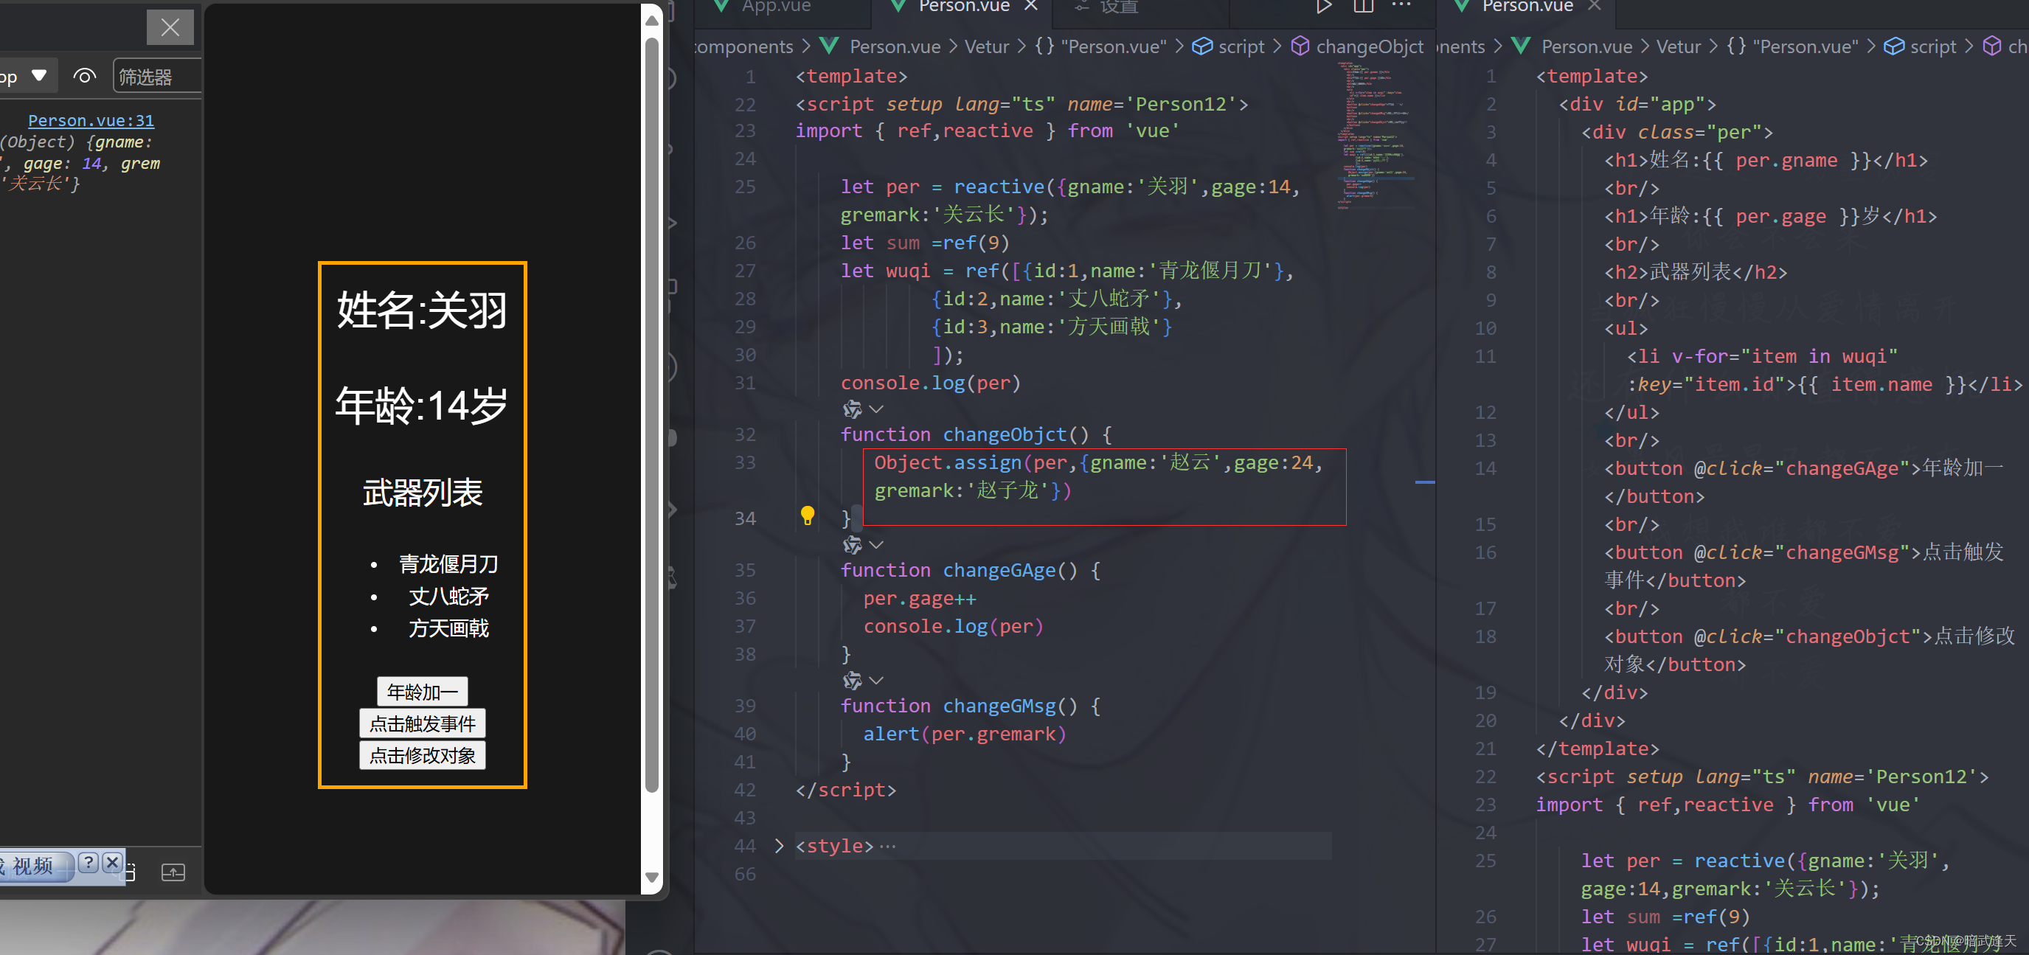Viewport: 2029px width, 955px height.
Task: Click '<h2>武器列表</h2>' line in right editor
Action: click(1696, 272)
